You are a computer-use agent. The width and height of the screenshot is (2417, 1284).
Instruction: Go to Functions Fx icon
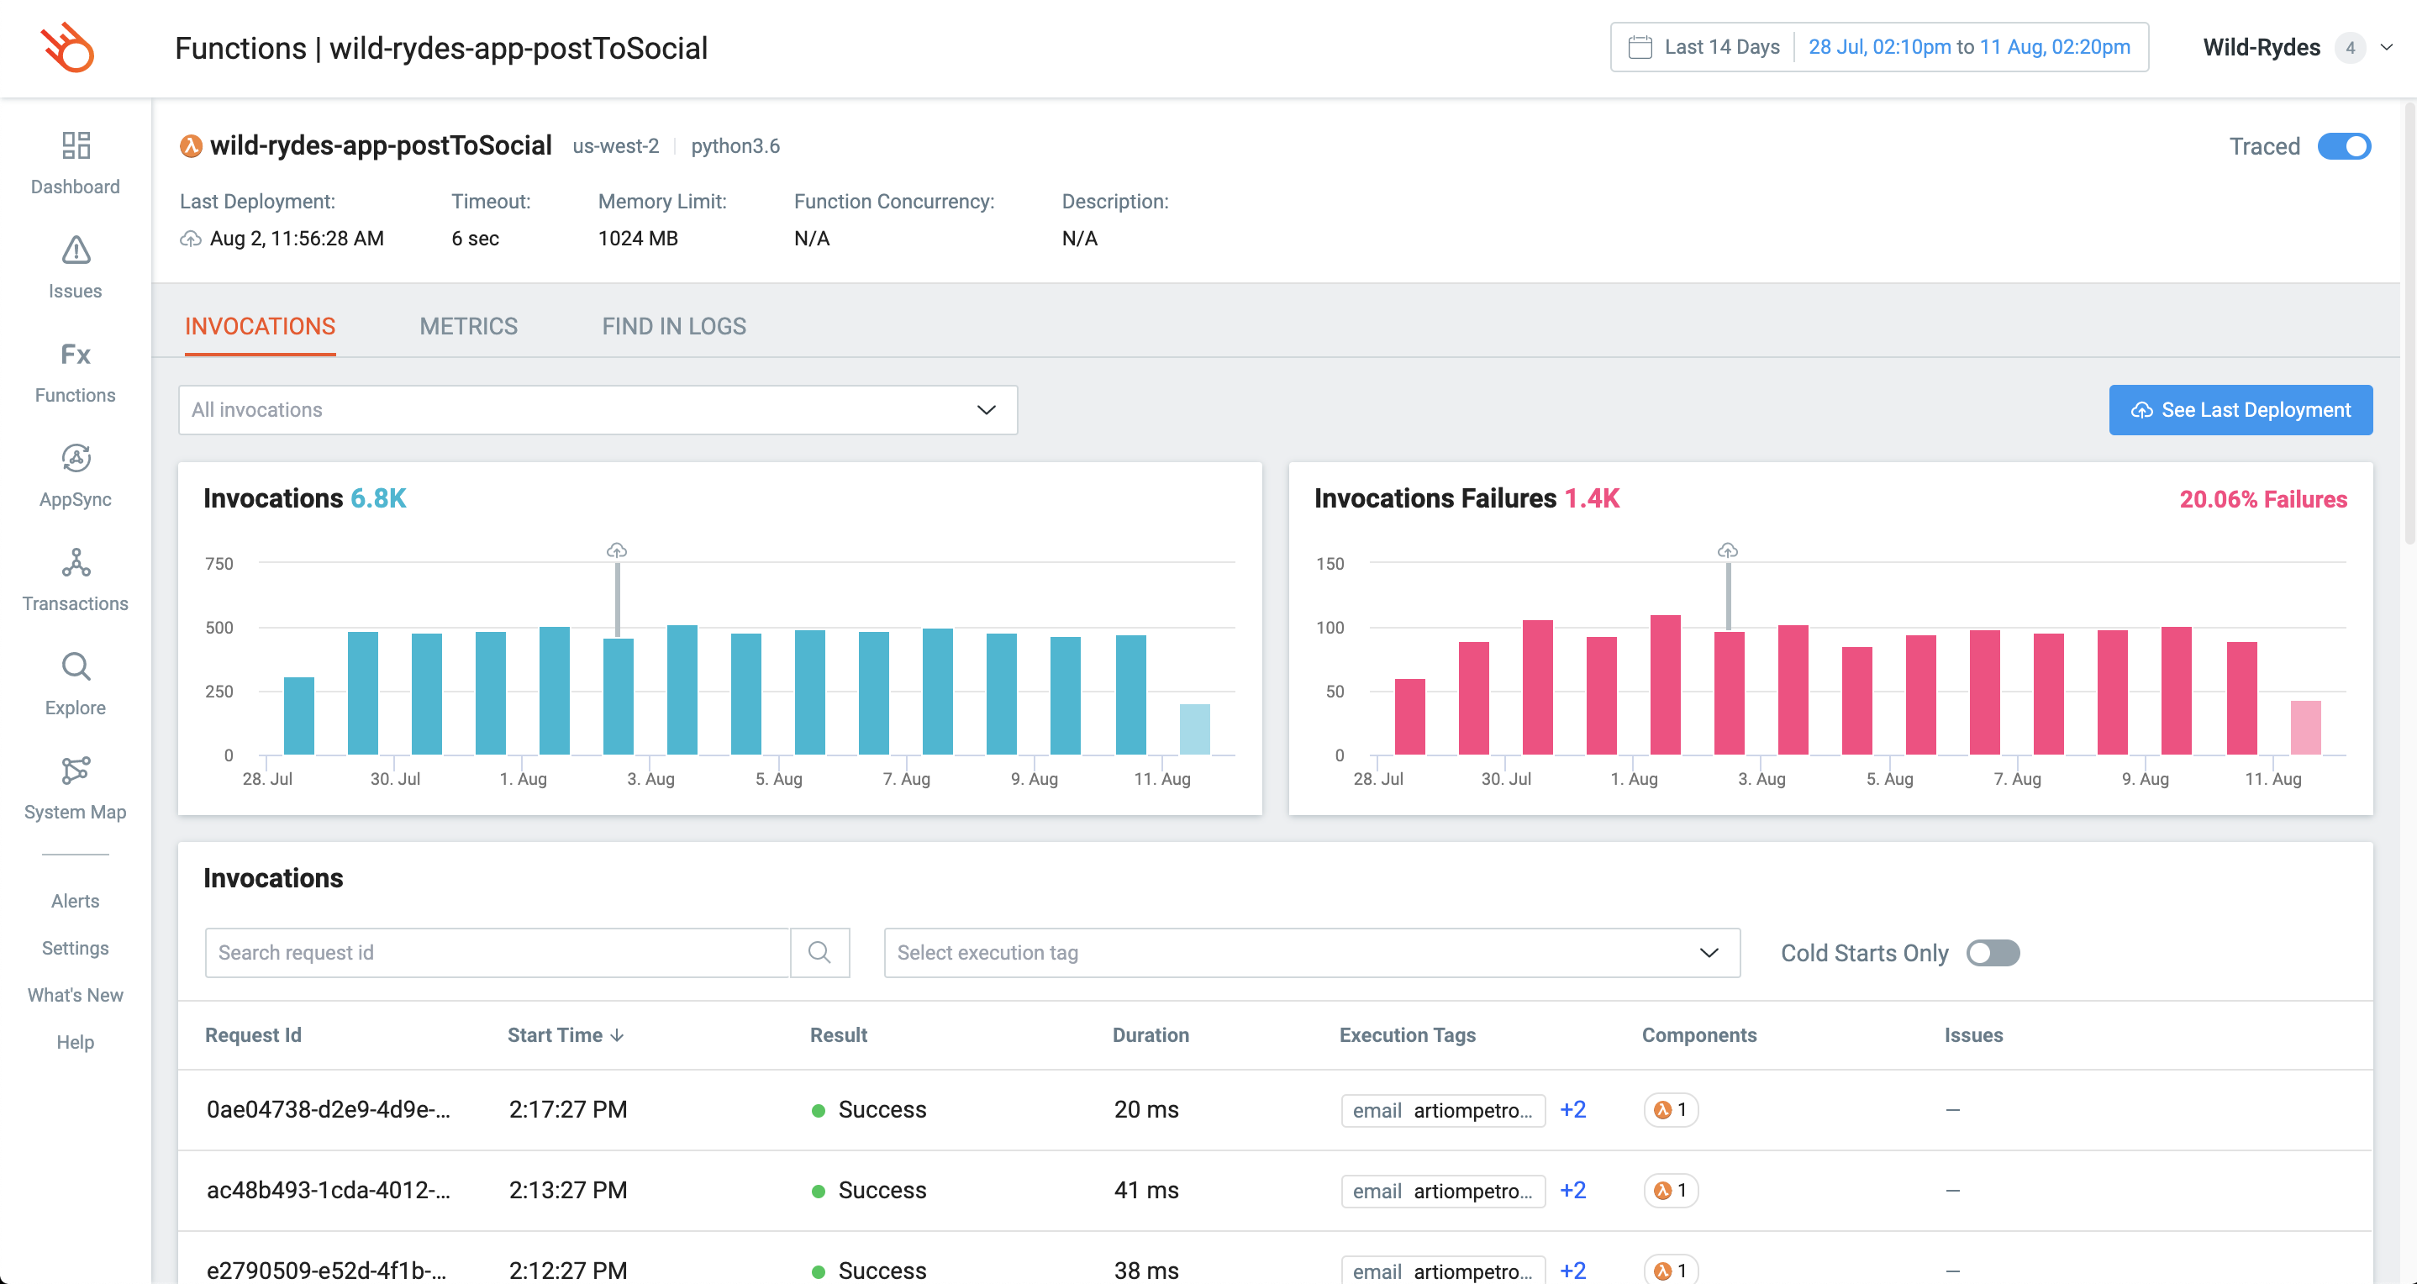pyautogui.click(x=75, y=355)
